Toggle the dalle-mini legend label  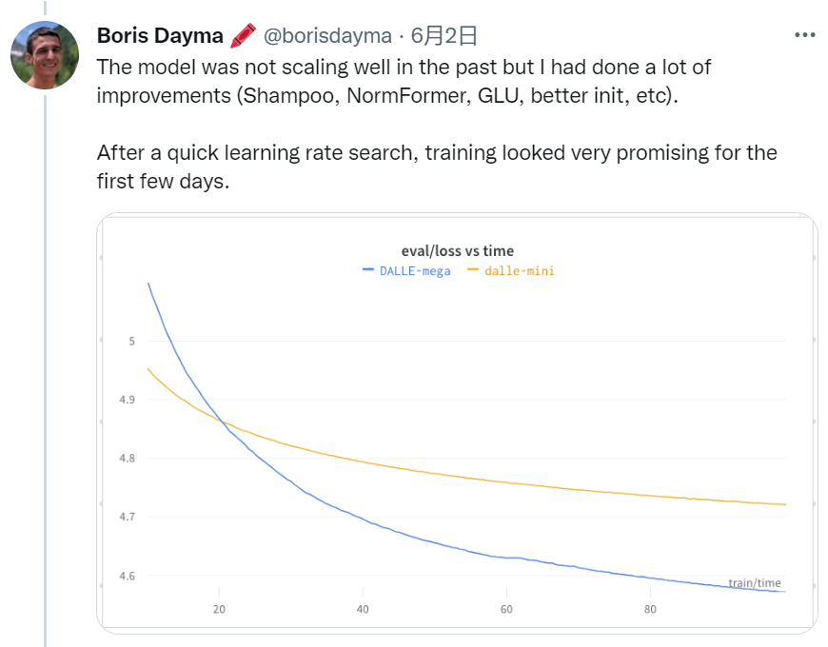tap(519, 271)
